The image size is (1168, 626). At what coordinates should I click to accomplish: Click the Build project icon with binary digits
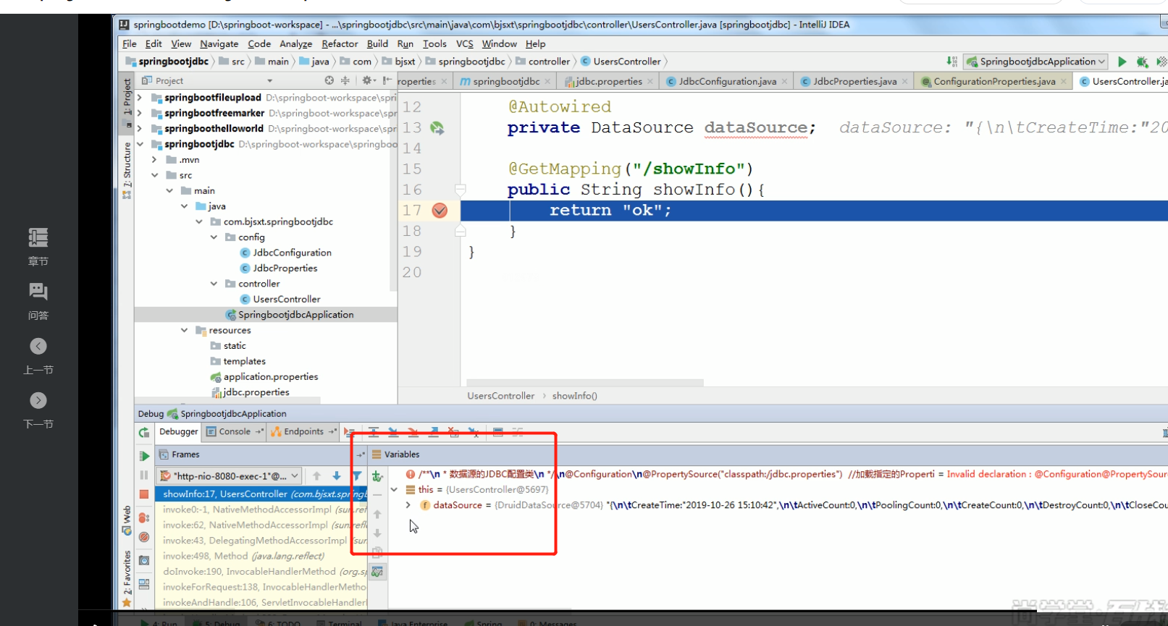[951, 62]
